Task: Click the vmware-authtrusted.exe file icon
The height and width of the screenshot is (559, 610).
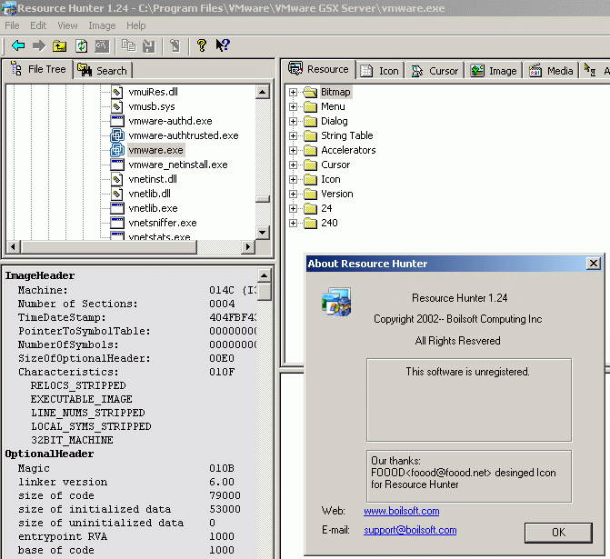Action: 117,135
